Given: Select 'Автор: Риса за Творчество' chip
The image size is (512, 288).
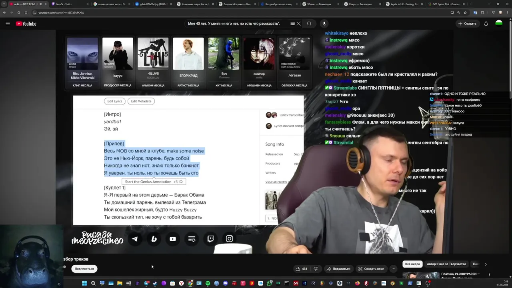Looking at the screenshot, I should pos(446,264).
